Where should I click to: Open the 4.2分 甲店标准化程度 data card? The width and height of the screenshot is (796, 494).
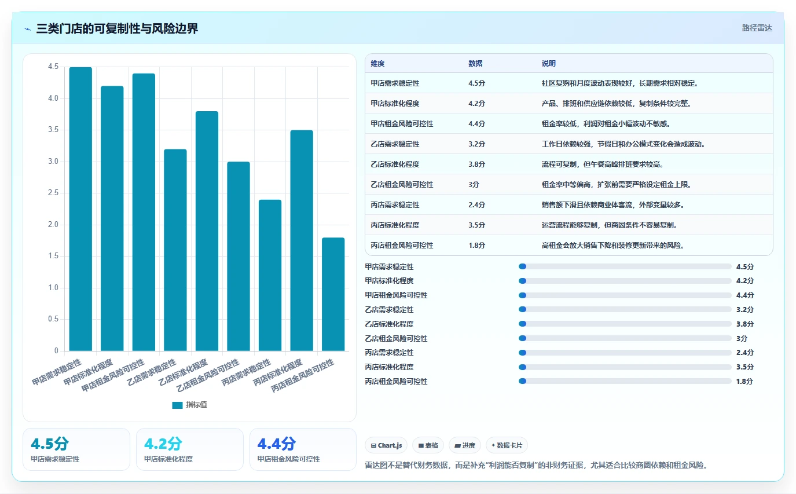[190, 449]
